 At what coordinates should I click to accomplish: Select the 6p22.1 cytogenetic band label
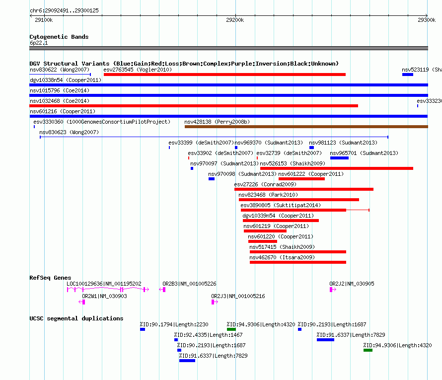point(39,43)
